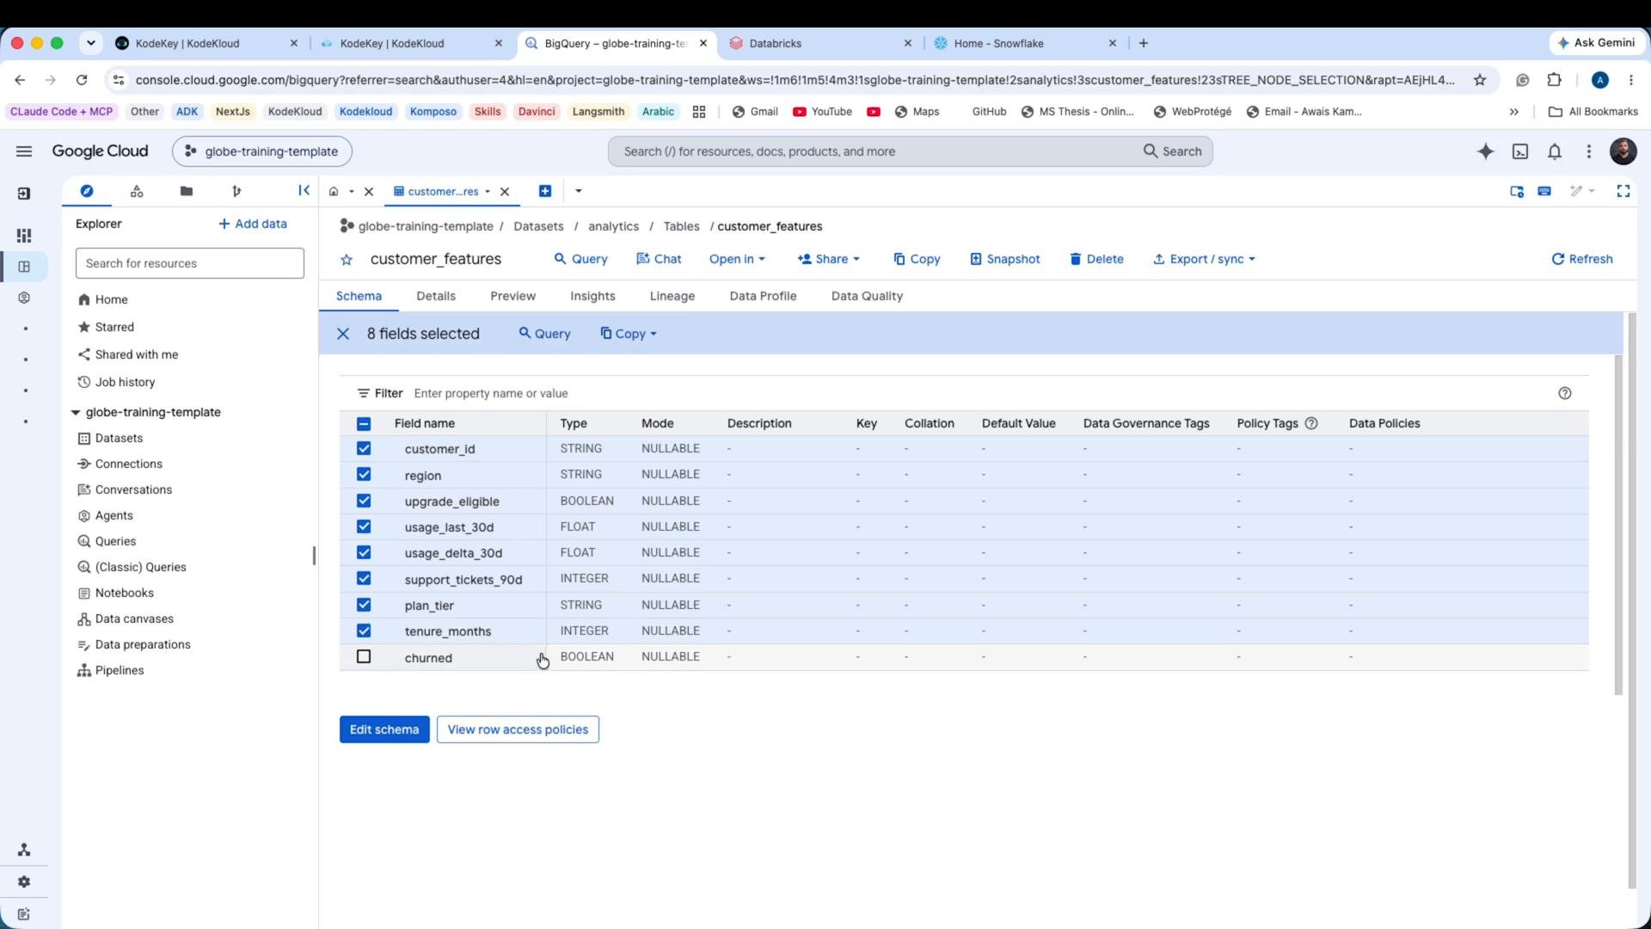Uncheck the upgrade_eligible field checkbox
This screenshot has height=929, width=1651.
click(364, 501)
